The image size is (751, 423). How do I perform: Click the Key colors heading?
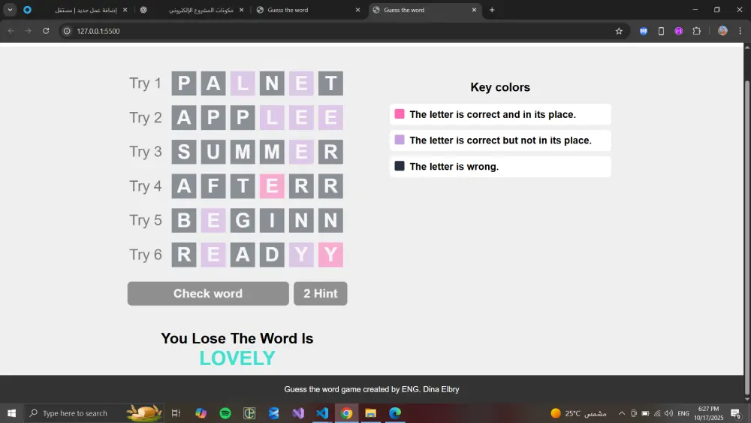pos(500,87)
